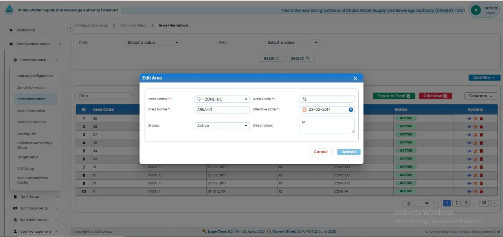Click the edit icon in row 3
The width and height of the screenshot is (503, 237).
pos(475,134)
